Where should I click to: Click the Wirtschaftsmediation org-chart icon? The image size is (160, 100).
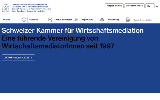tap(76, 19)
